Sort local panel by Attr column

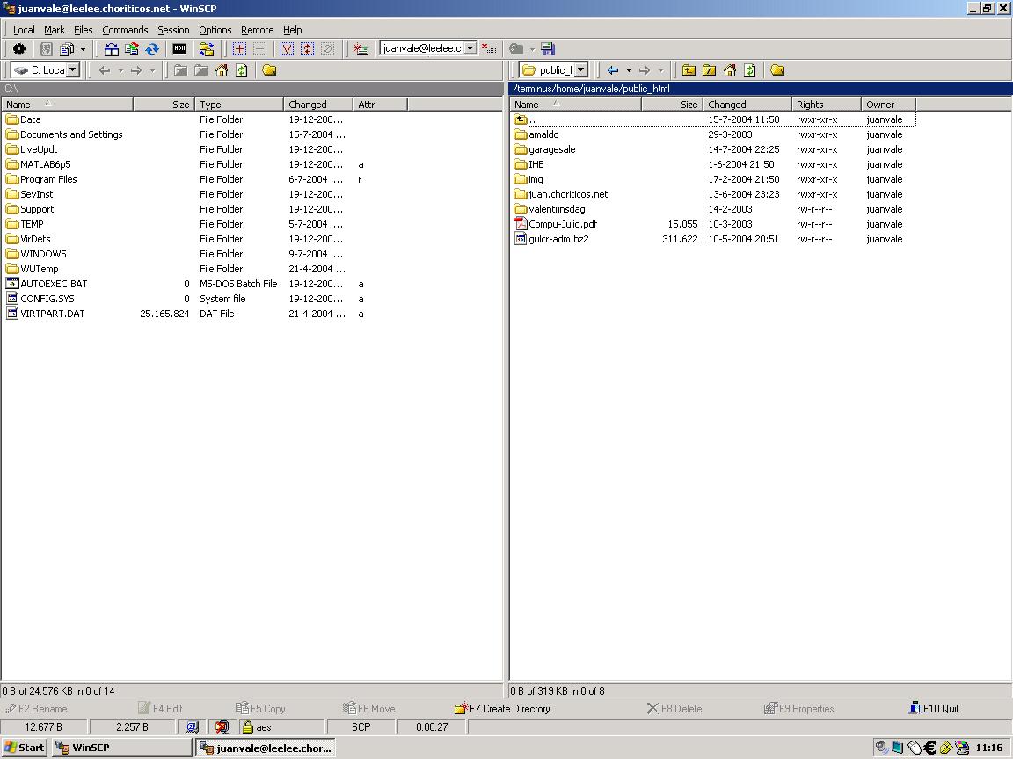pyautogui.click(x=381, y=104)
